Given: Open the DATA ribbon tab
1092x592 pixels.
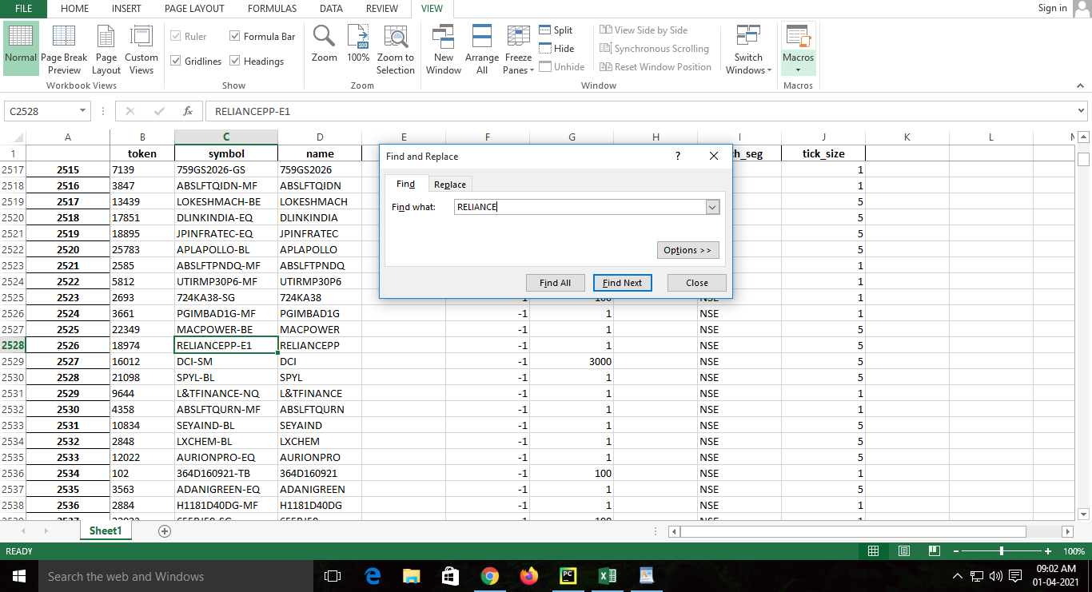Looking at the screenshot, I should [331, 9].
